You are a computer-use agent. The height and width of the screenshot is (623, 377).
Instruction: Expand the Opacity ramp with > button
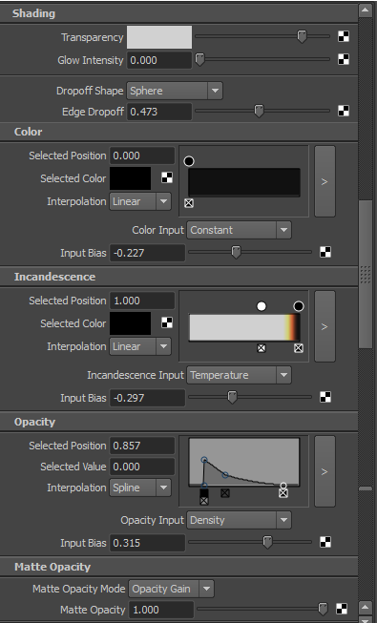pos(325,471)
